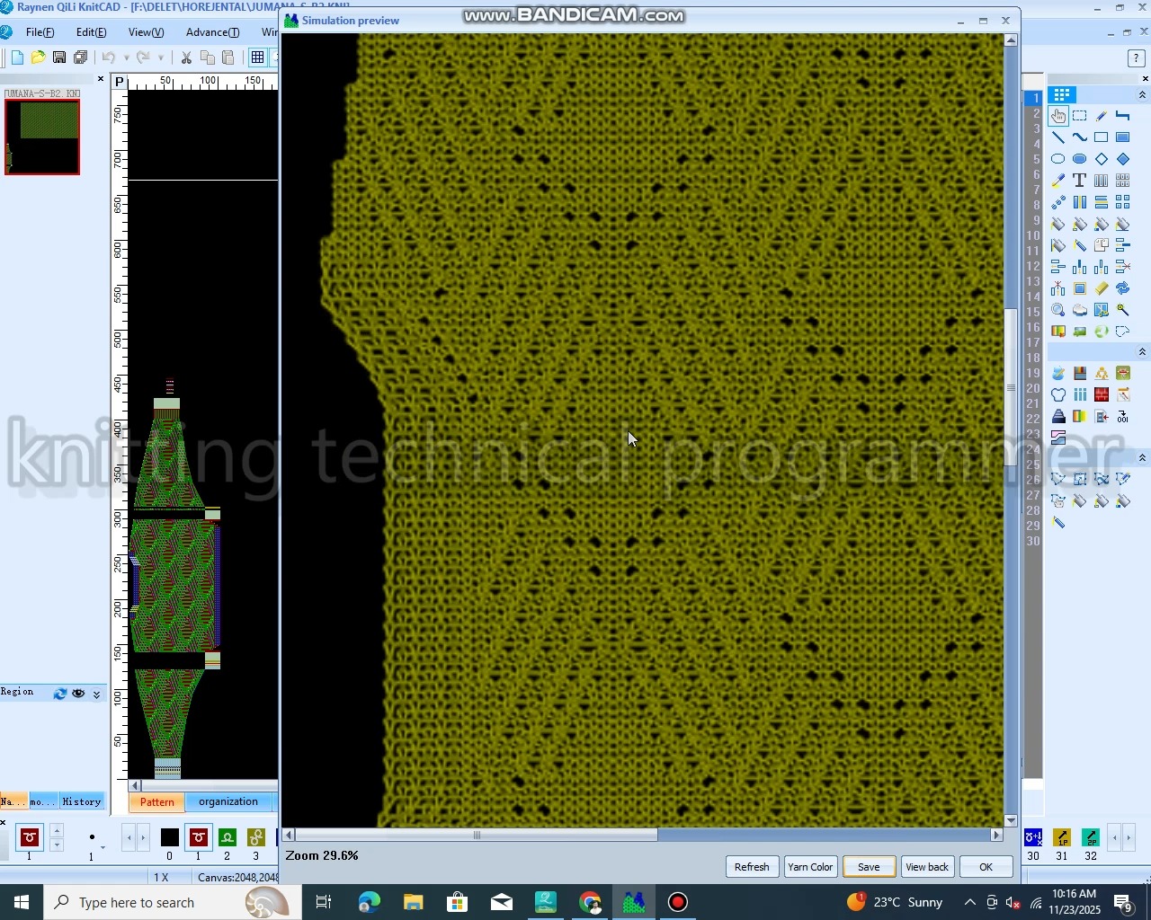The height and width of the screenshot is (920, 1151).
Task: Open the Edit menu
Action: (x=91, y=32)
